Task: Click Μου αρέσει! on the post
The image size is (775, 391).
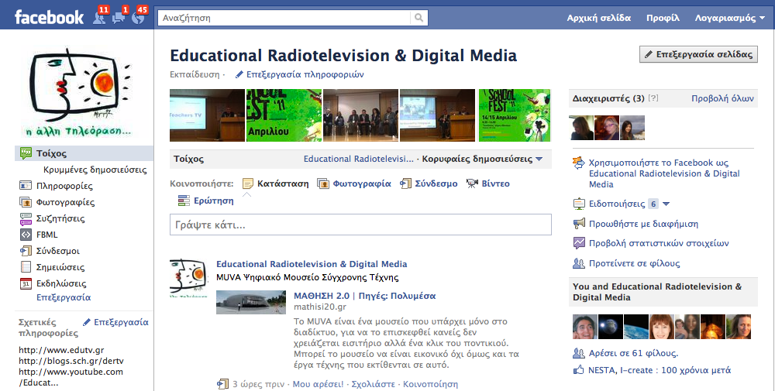Action: click(318, 384)
